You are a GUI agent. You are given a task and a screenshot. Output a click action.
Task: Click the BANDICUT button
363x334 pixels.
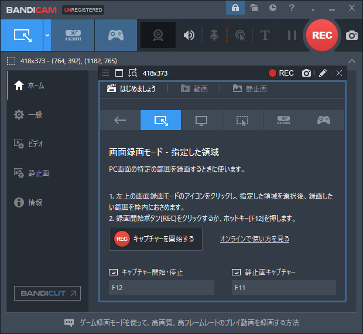pos(47,293)
